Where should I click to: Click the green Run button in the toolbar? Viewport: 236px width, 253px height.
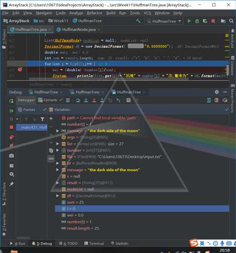click(x=189, y=21)
